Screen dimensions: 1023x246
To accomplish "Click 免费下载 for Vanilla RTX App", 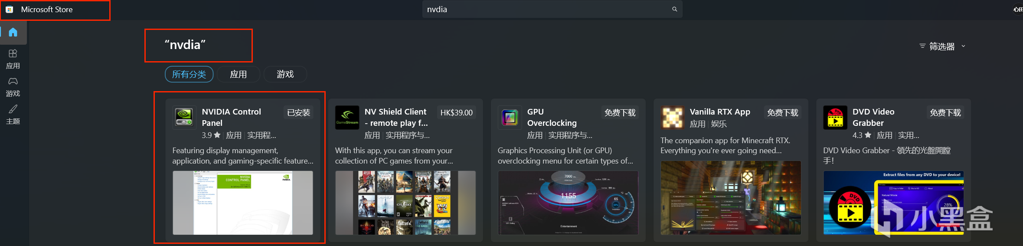I will coord(782,113).
